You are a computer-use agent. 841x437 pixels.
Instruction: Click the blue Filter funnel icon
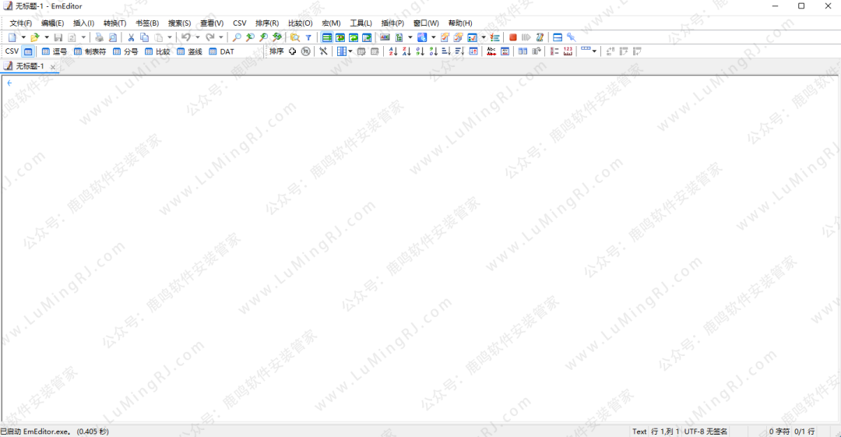click(308, 37)
